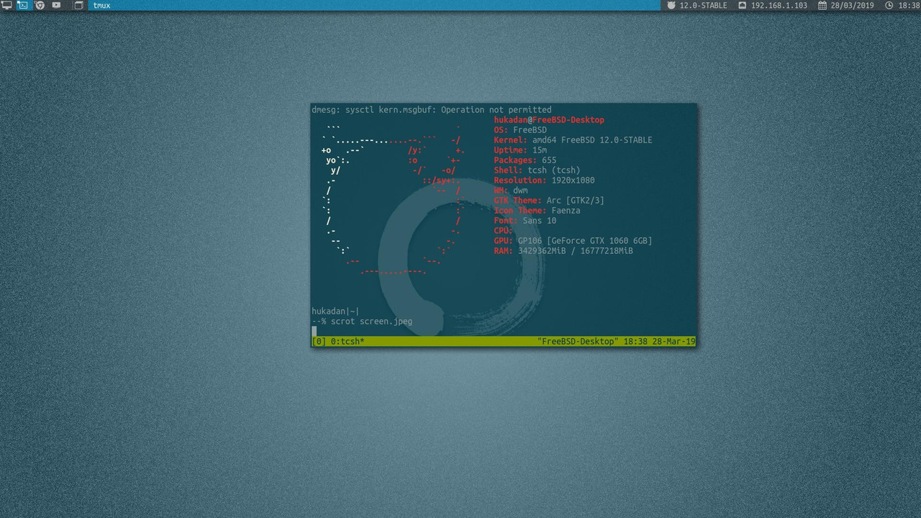
Task: Click the scrot screen.jpeg command text
Action: (x=372, y=322)
